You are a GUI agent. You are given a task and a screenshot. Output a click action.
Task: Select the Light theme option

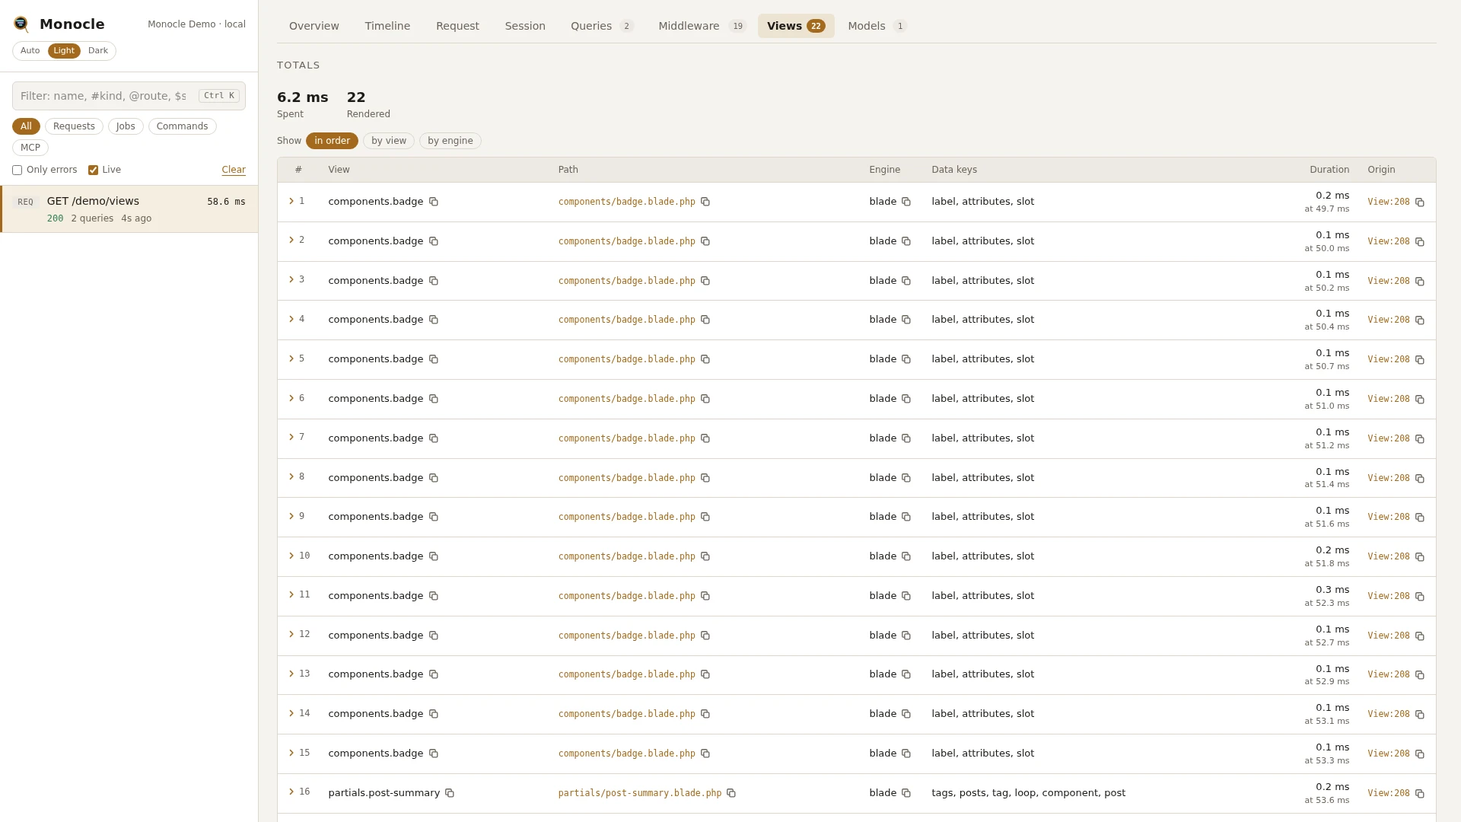click(64, 51)
